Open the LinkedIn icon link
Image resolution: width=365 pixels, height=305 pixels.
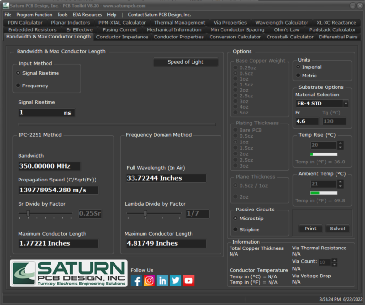pyautogui.click(x=163, y=280)
